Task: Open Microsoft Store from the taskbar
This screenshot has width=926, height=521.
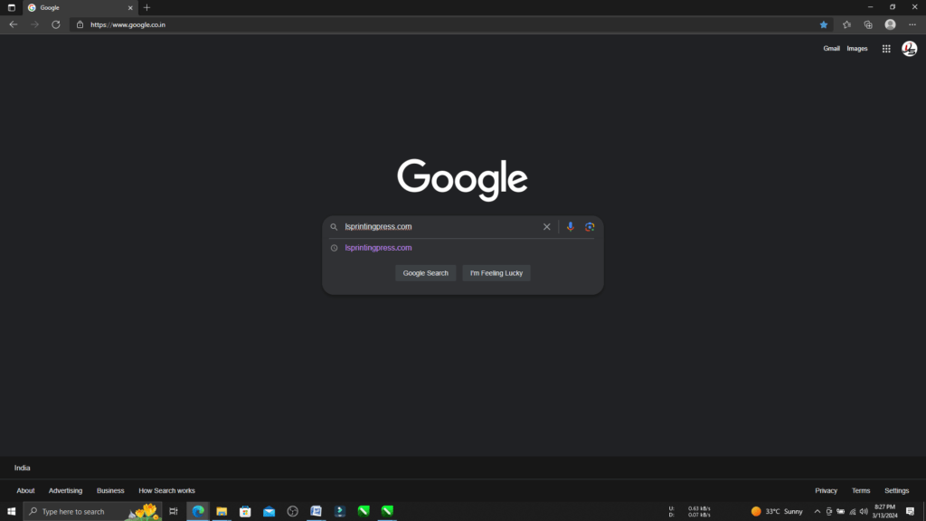Action: click(x=245, y=512)
